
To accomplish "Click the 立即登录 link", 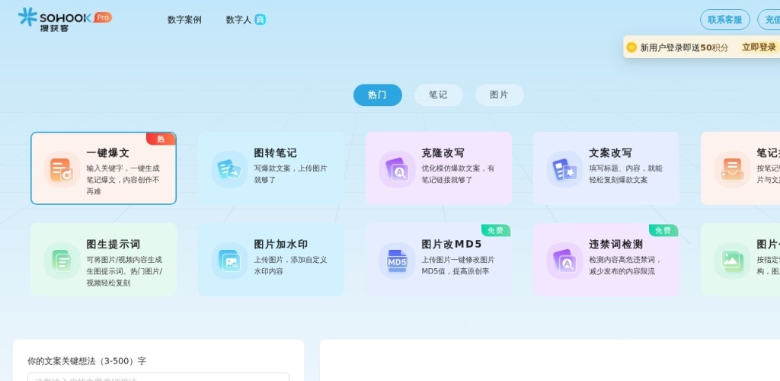I will 759,47.
